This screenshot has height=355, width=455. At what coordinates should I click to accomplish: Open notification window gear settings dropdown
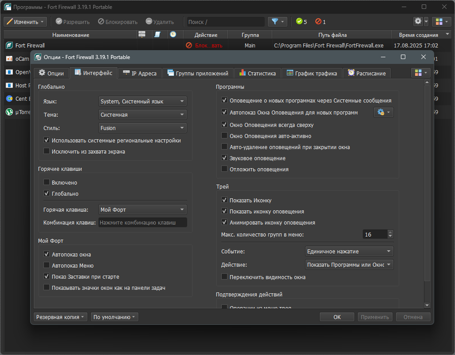[x=383, y=112]
